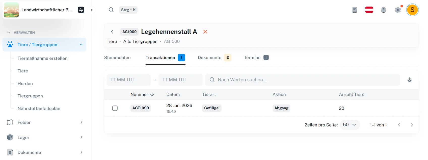
Task: Open settings with the gear icon
Action: click(398, 10)
